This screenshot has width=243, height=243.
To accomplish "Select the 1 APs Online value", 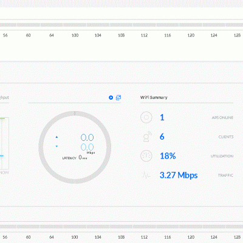I will coord(162,117).
